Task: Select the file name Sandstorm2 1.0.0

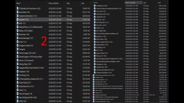Action: pyautogui.click(x=102, y=67)
